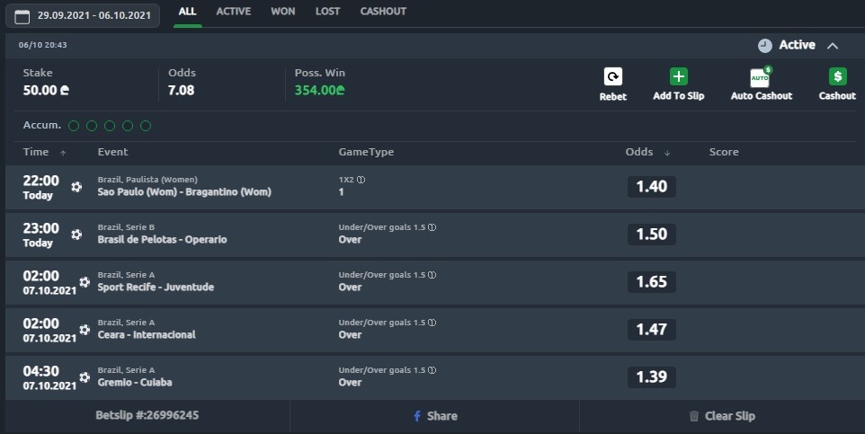
Task: Click soccer ball icon for Sport Recife match
Action: point(85,282)
